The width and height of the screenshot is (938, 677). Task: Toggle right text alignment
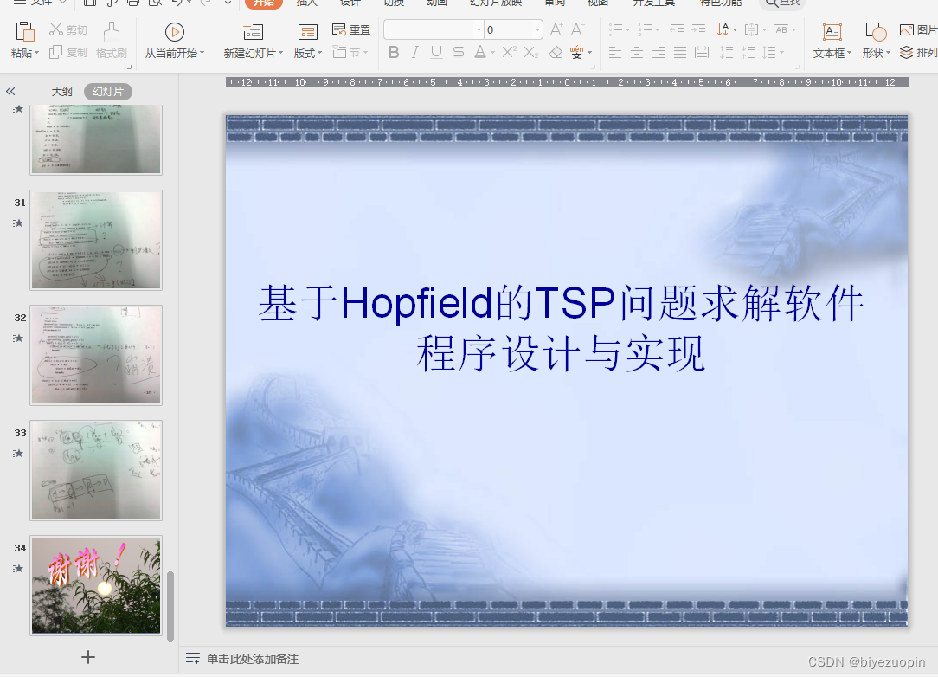659,53
